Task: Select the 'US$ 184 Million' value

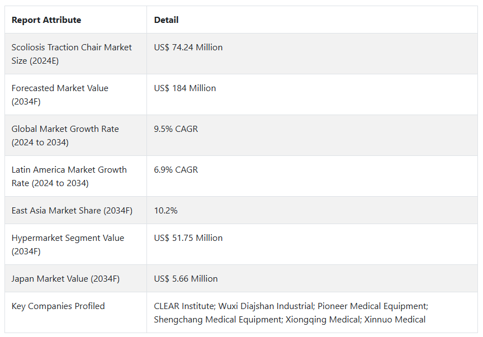Action: pos(185,88)
